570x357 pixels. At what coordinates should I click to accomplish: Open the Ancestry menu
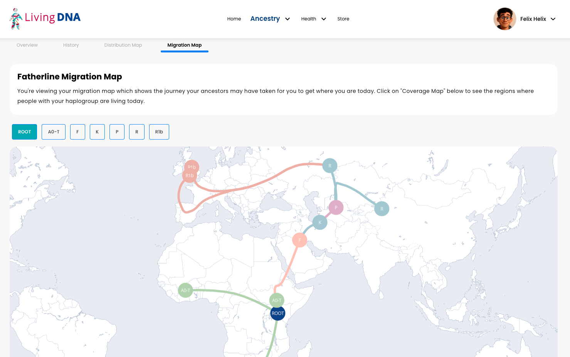coord(265,19)
